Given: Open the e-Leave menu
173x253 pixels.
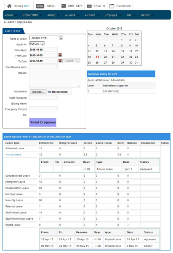Looking at the screenshot, I should 72,15.
